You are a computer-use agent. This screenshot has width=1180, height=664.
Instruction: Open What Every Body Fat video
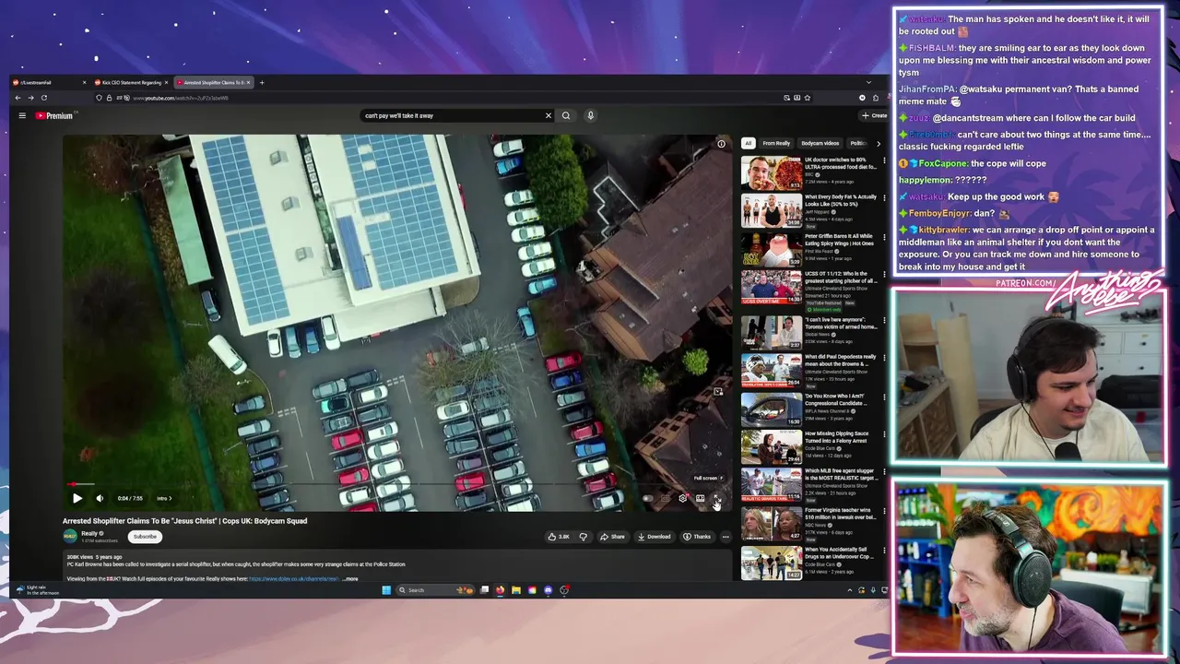coord(772,211)
